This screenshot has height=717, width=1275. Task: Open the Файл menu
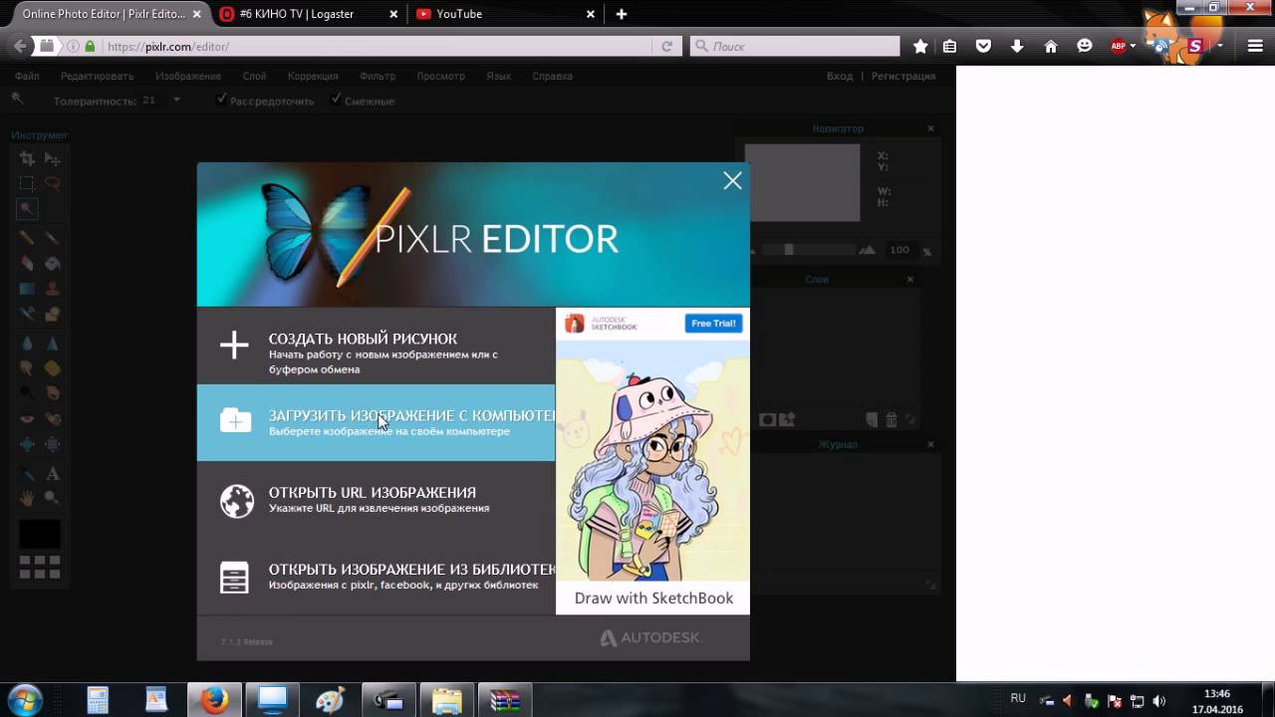point(27,76)
